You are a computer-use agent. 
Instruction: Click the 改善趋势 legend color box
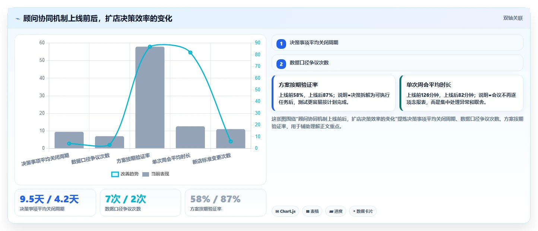pos(115,174)
